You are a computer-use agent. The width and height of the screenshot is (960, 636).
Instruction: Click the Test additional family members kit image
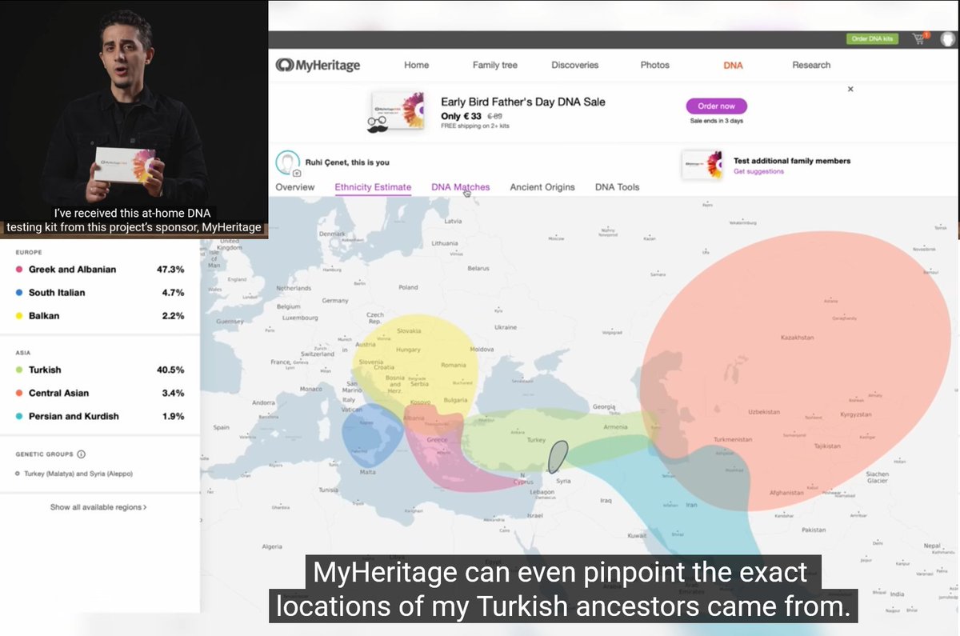(702, 166)
